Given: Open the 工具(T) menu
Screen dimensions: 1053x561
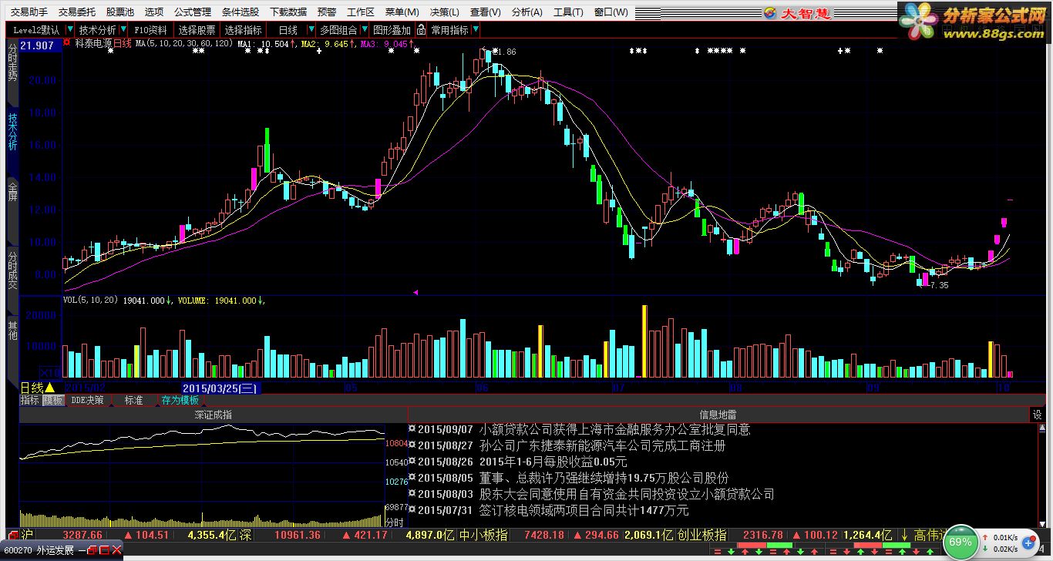Looking at the screenshot, I should tap(568, 12).
